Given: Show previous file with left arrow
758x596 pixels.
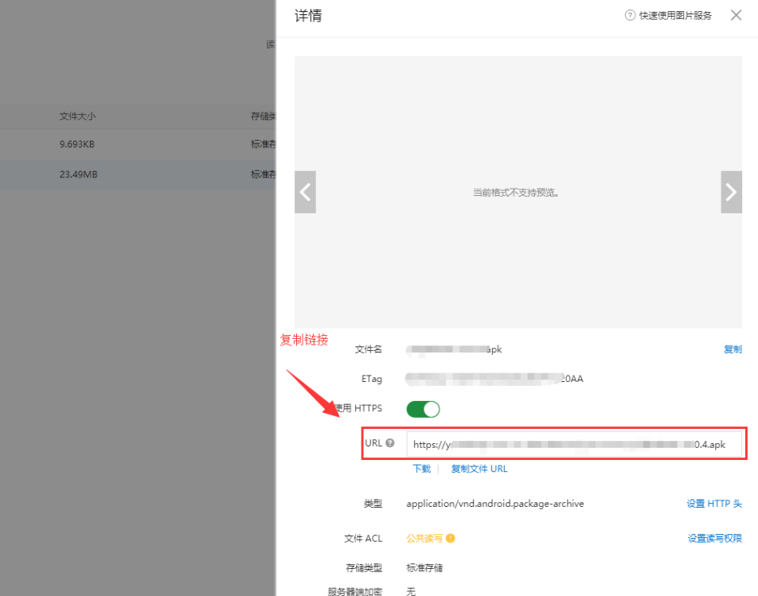Looking at the screenshot, I should pyautogui.click(x=305, y=192).
